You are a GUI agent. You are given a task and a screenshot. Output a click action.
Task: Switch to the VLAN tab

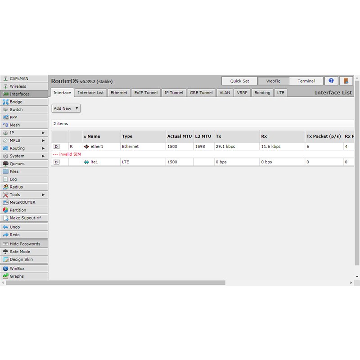click(225, 93)
